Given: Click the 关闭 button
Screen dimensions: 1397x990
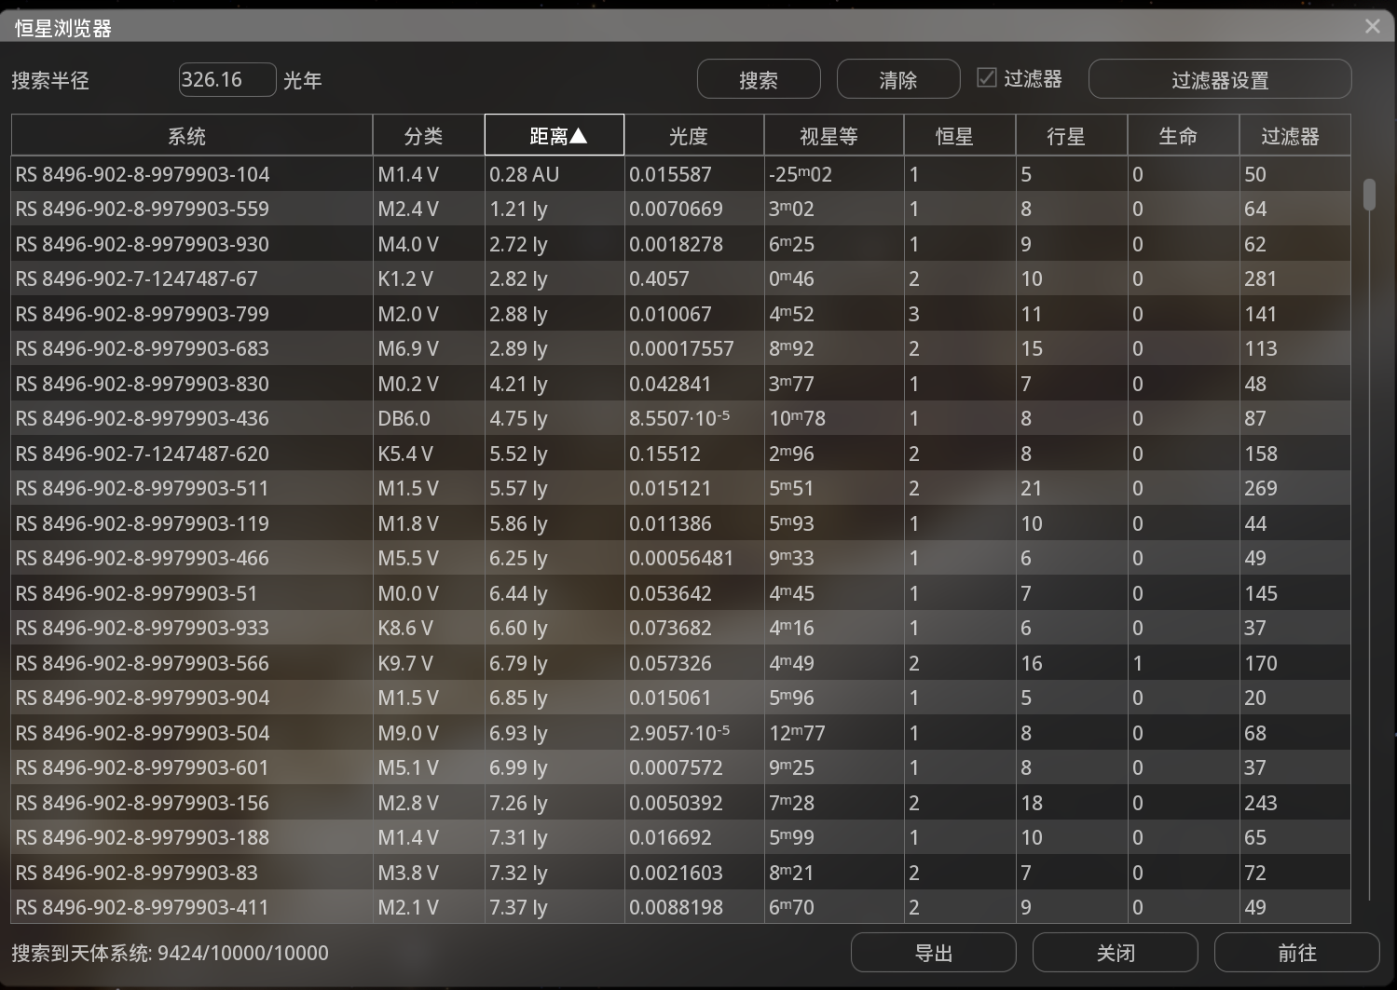Looking at the screenshot, I should [1116, 953].
